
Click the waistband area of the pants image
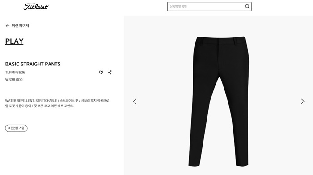tap(221, 39)
